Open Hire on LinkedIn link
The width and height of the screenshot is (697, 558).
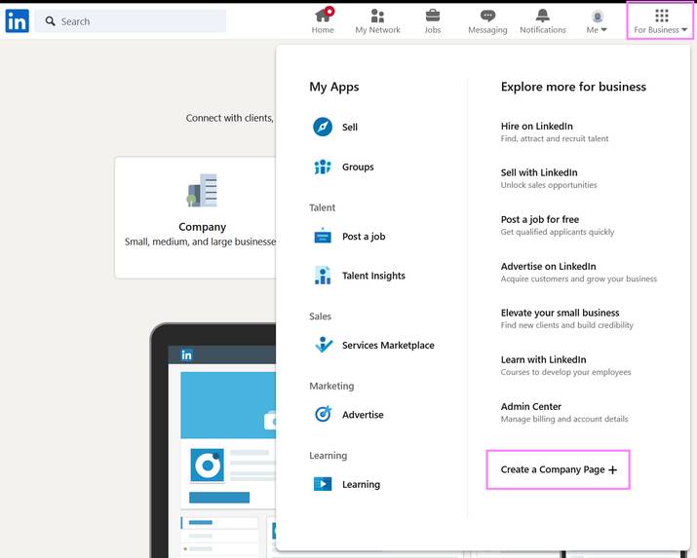(x=536, y=126)
